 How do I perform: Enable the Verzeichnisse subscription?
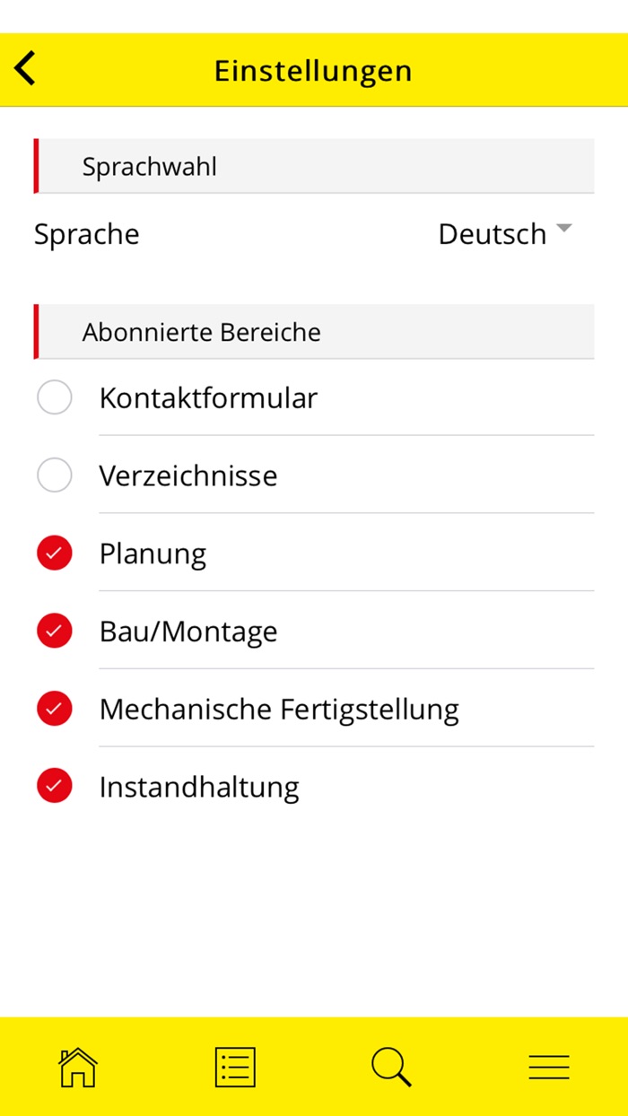pos(54,475)
